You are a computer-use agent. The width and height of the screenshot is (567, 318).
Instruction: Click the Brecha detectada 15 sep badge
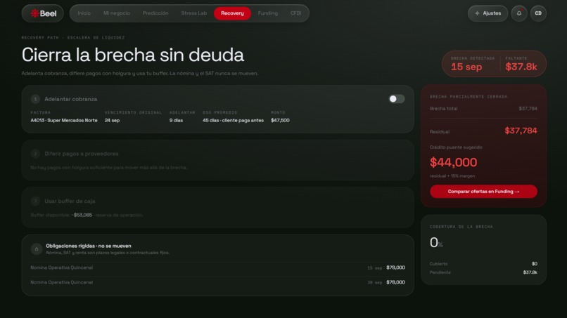pyautogui.click(x=471, y=64)
